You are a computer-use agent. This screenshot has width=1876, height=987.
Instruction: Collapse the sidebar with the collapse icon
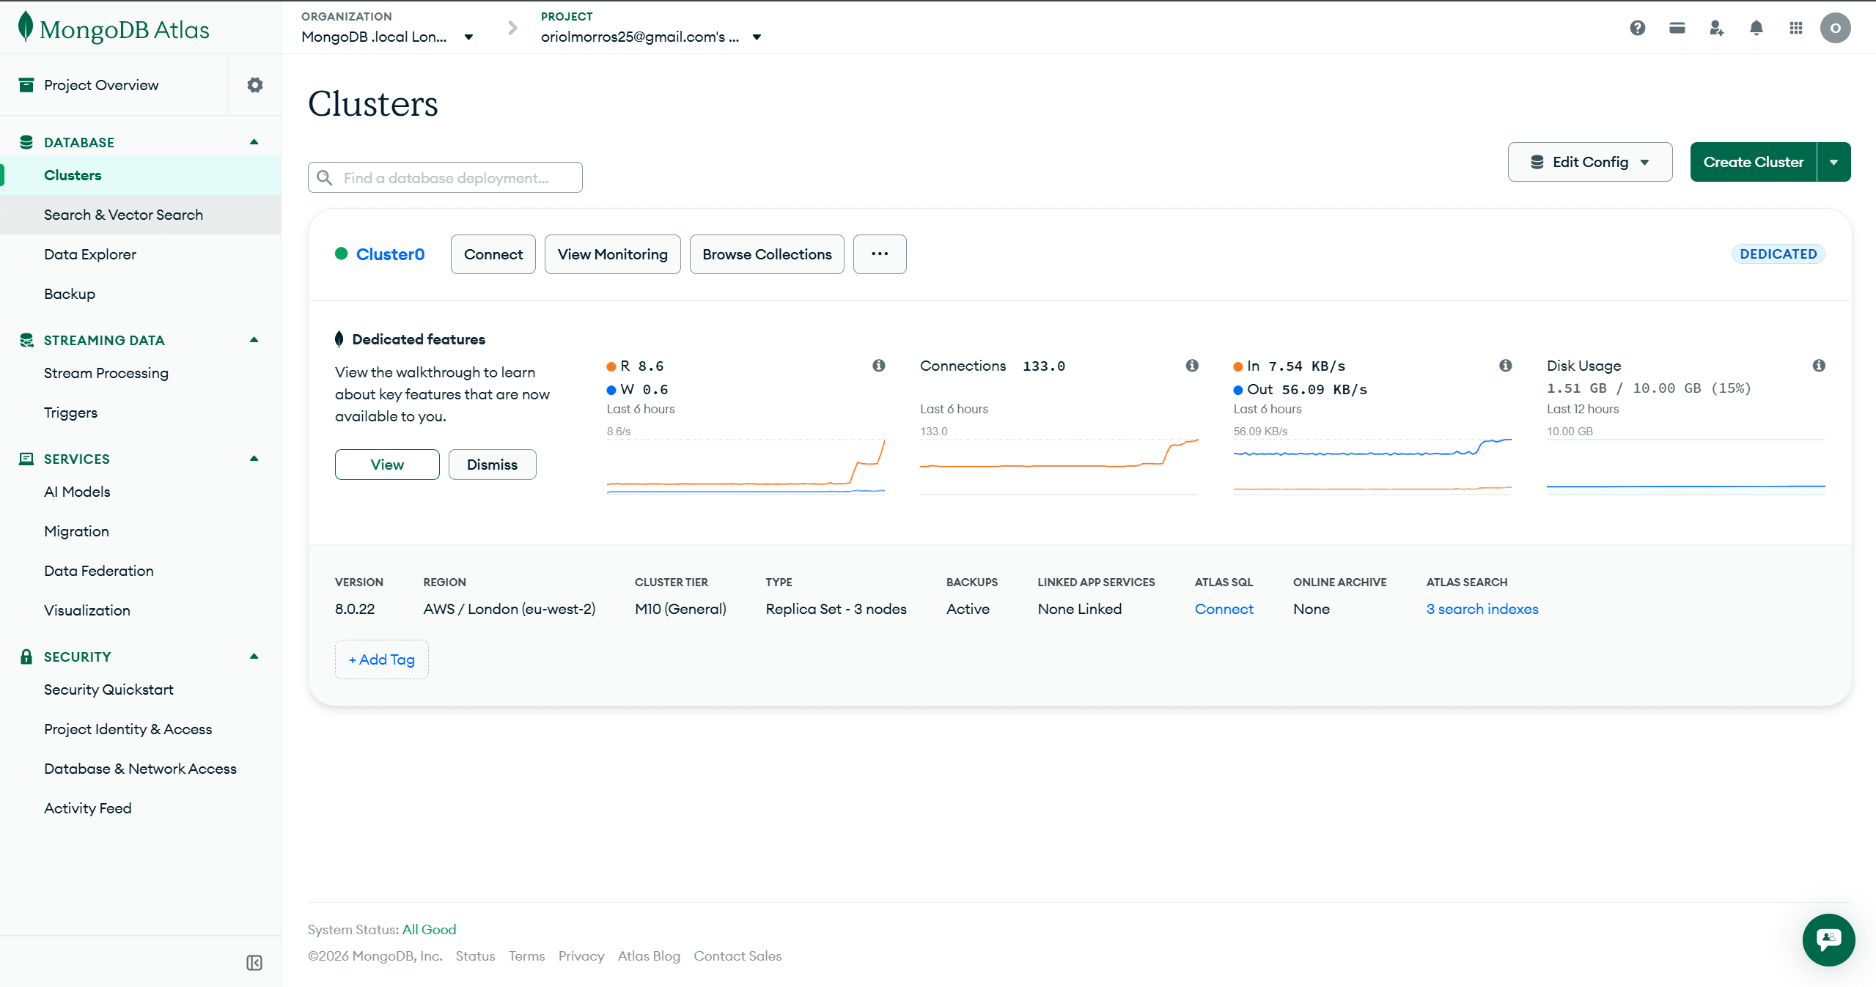coord(254,963)
